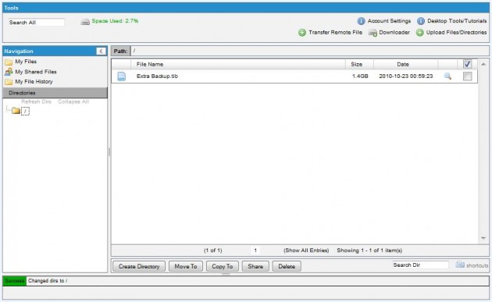Click the shortcuts keyboard icon
This screenshot has width=492, height=302.
[460, 265]
